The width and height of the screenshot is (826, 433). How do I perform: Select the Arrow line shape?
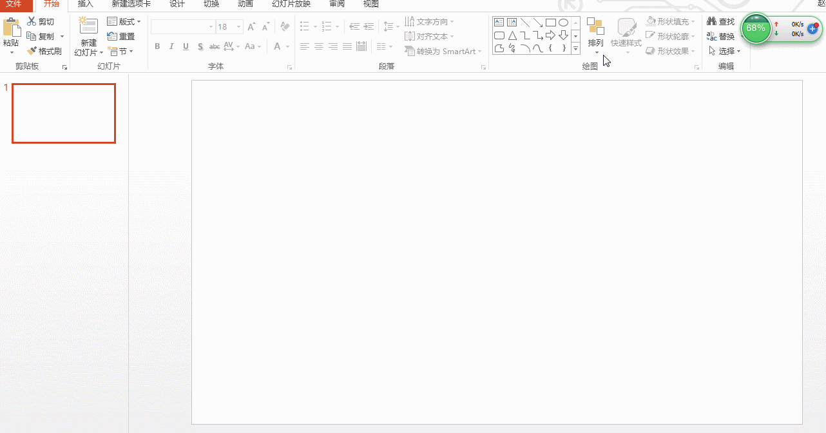tap(538, 22)
